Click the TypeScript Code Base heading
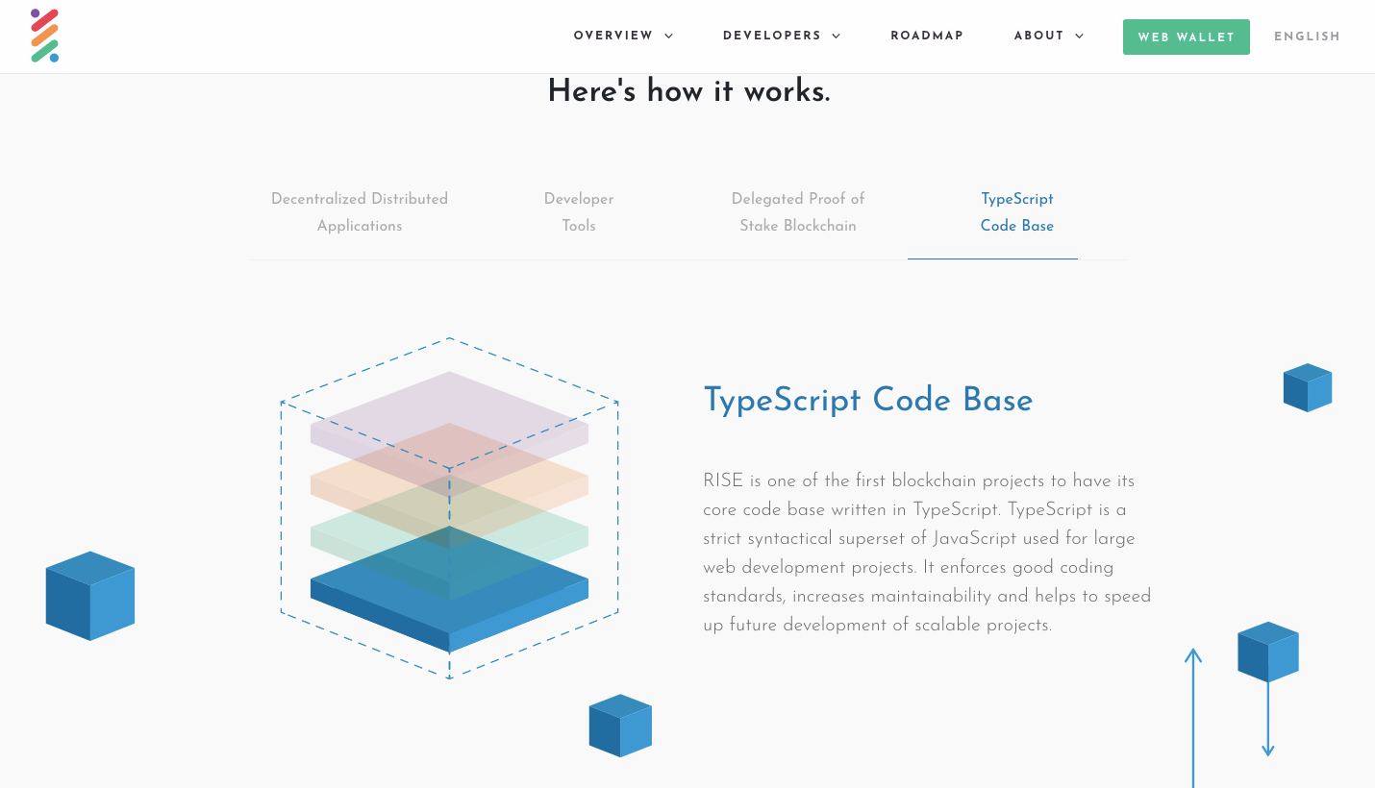Viewport: 1375px width, 788px height. tap(868, 400)
